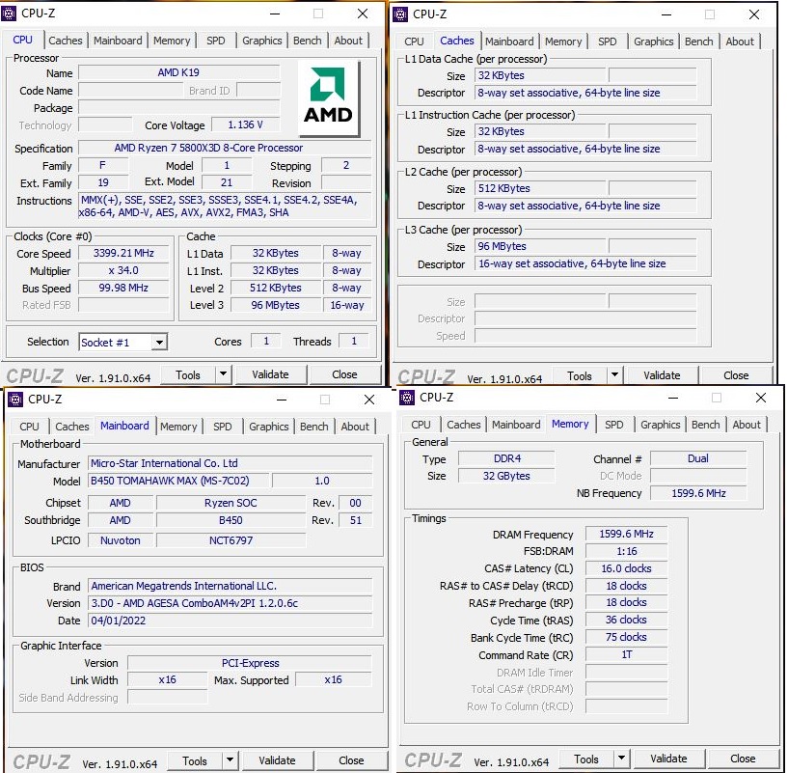
Task: Click Tools button in CPU window
Action: (188, 374)
